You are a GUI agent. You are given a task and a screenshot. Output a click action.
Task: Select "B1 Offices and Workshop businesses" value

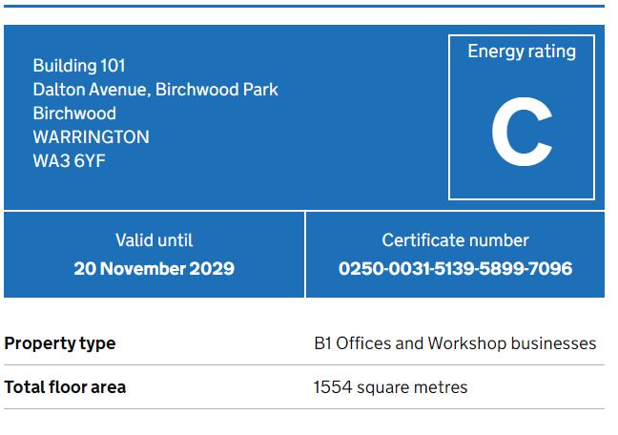[x=455, y=343]
